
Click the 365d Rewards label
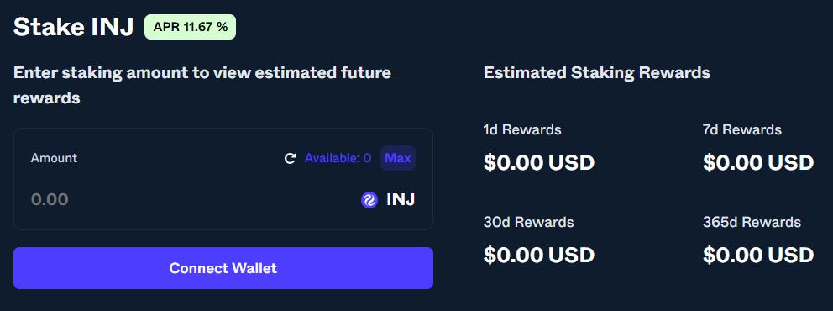tap(752, 222)
